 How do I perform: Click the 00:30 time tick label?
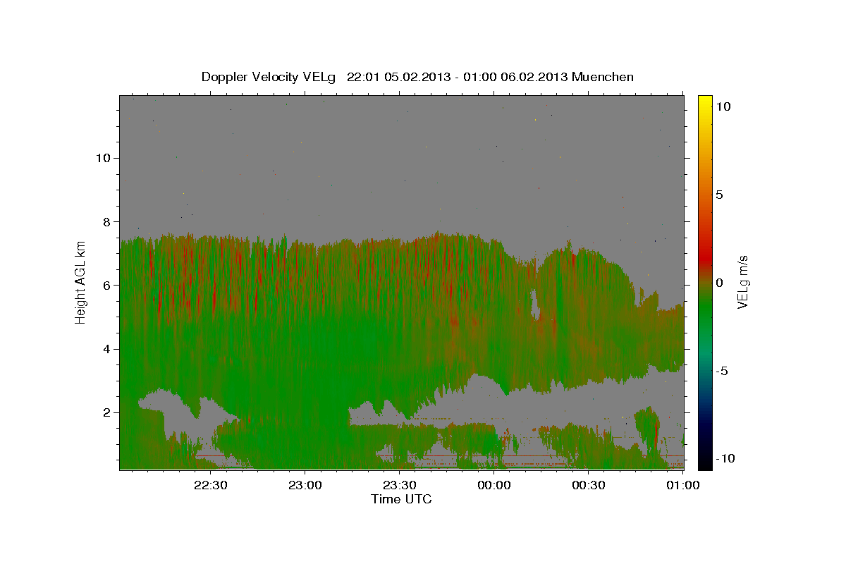coord(589,485)
